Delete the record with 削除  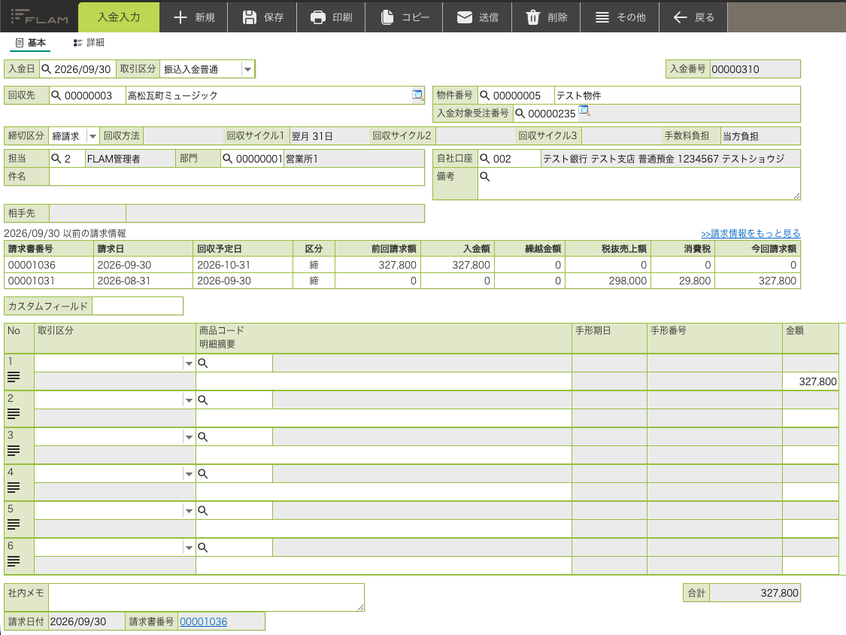click(x=547, y=17)
